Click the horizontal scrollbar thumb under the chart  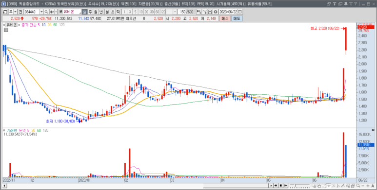236,186
